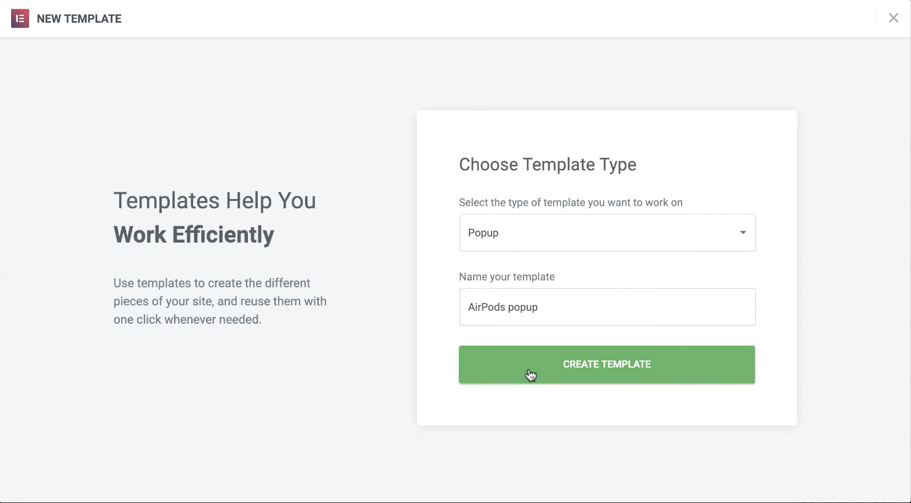Click the 'Use templates to create' description paragraph
This screenshot has height=503, width=911.
coord(212,283)
